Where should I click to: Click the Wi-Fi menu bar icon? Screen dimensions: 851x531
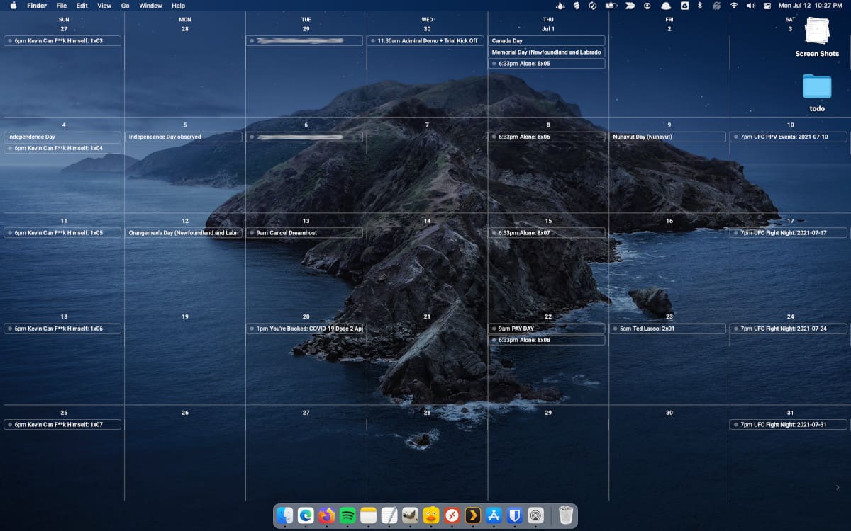click(734, 6)
